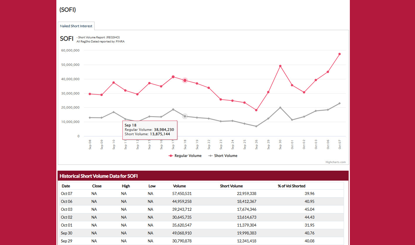Click the Historical Short Volume Data heading
Image resolution: width=415 pixels, height=245 pixels.
pyautogui.click(x=99, y=176)
